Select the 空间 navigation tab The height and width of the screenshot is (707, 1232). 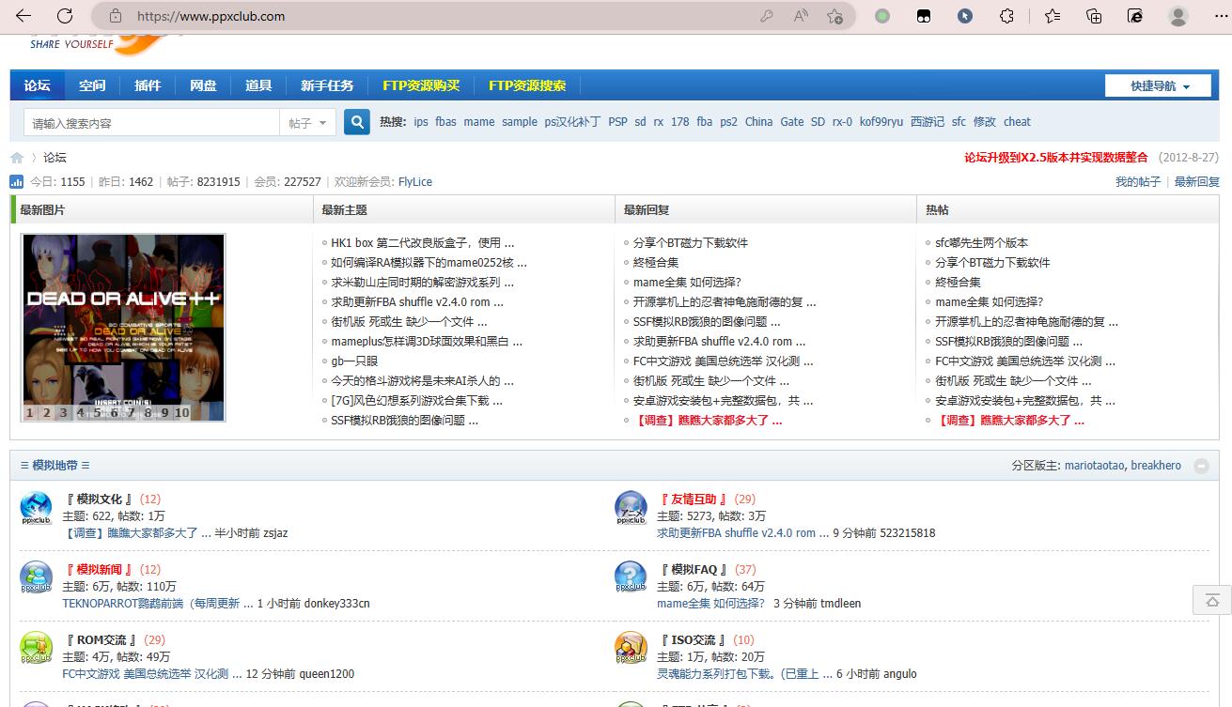click(x=92, y=85)
